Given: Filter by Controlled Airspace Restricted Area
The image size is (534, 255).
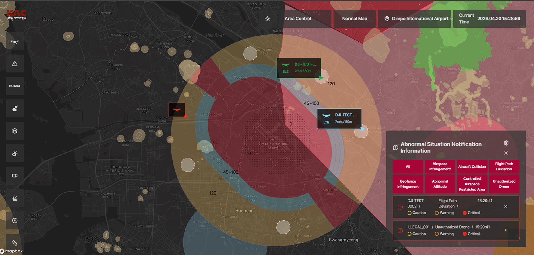Looking at the screenshot, I should [x=472, y=184].
